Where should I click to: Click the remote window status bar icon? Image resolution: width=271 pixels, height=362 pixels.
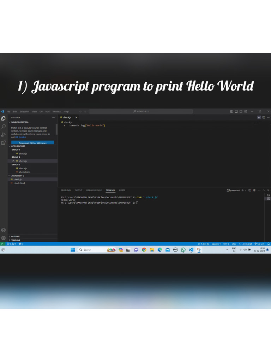tap(2, 244)
